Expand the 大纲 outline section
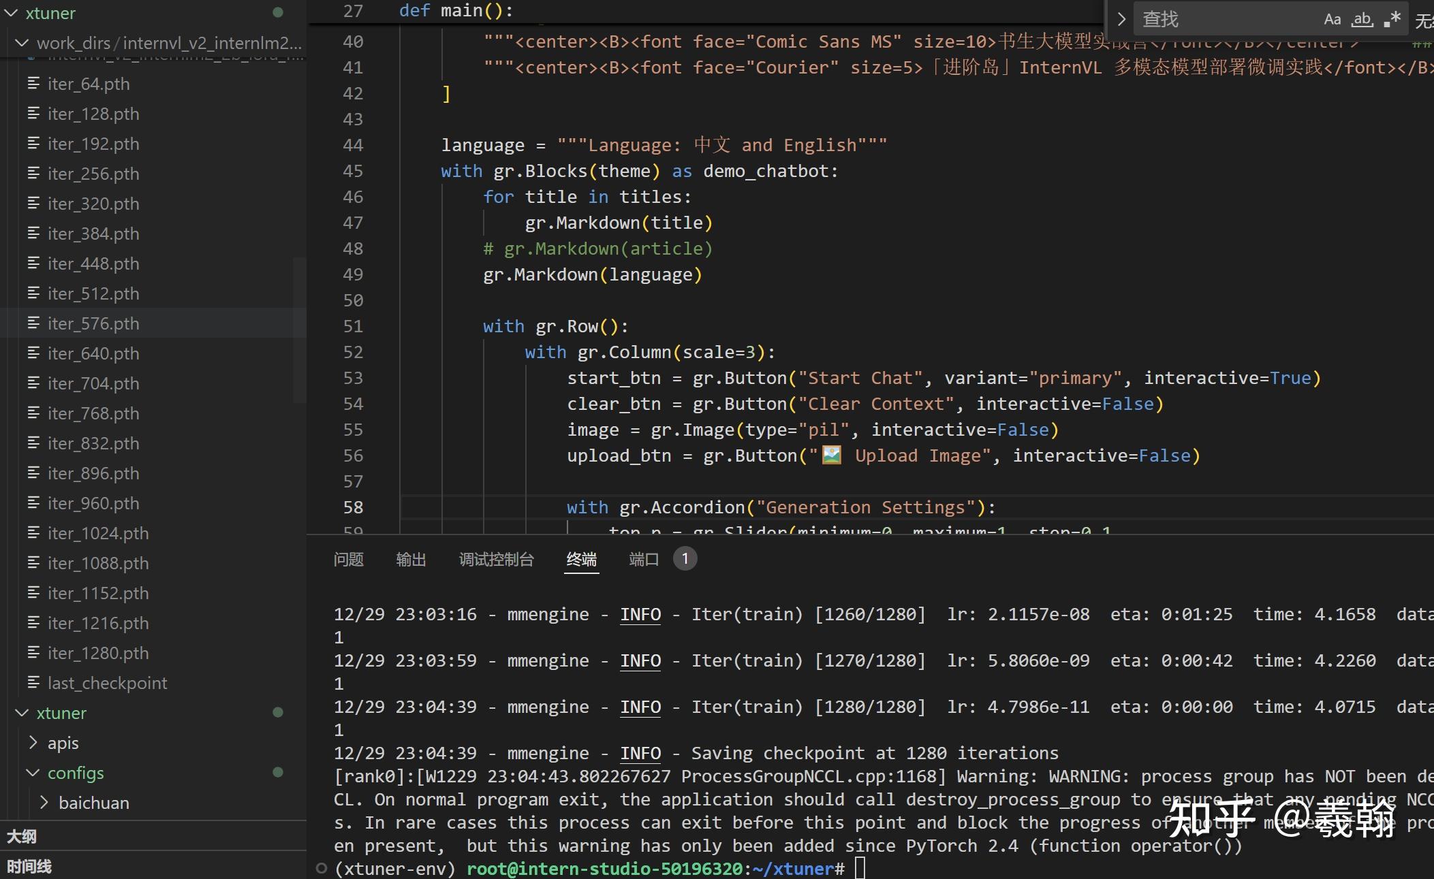 pyautogui.click(x=22, y=836)
